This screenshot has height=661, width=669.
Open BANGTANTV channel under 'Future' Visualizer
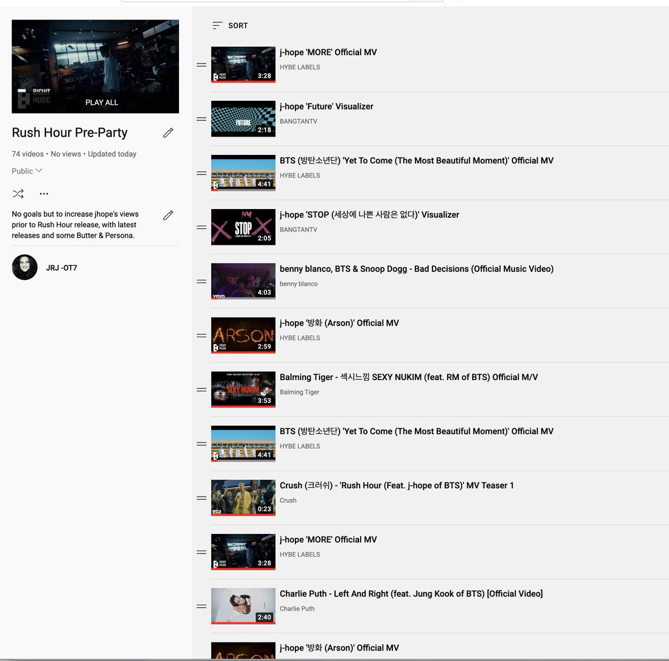click(298, 121)
